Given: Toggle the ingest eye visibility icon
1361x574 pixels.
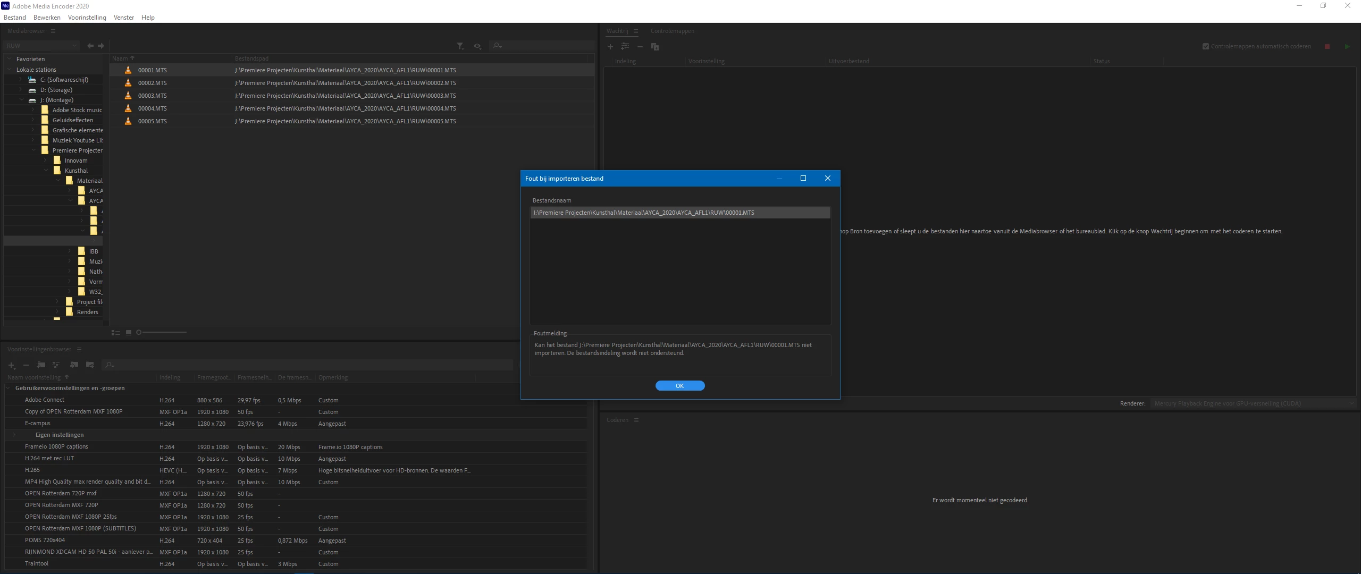Looking at the screenshot, I should click(477, 46).
